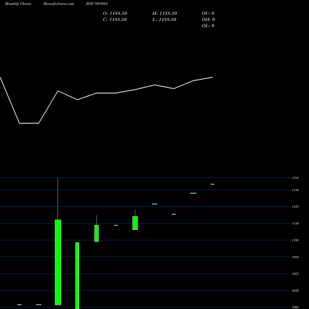Click the OH: 0 reading
Image resolution: width=309 pixels, height=309 pixels.
208,20
